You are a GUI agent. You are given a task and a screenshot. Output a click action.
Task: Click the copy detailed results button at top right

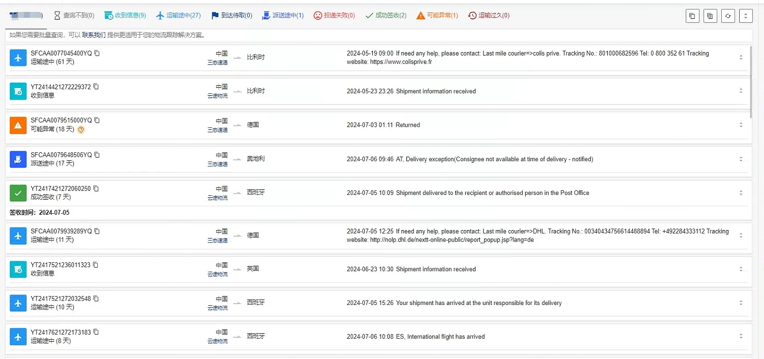tap(710, 16)
